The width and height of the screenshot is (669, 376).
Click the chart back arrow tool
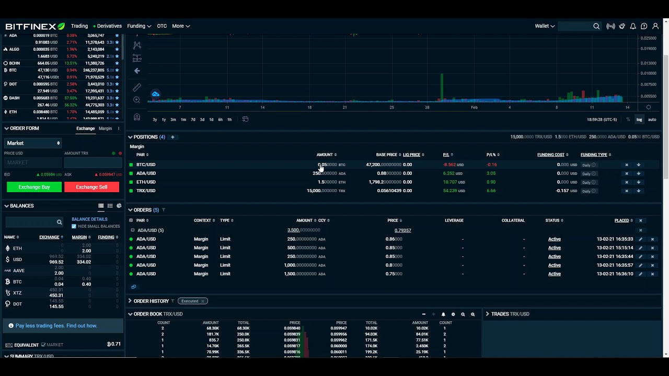point(137,70)
